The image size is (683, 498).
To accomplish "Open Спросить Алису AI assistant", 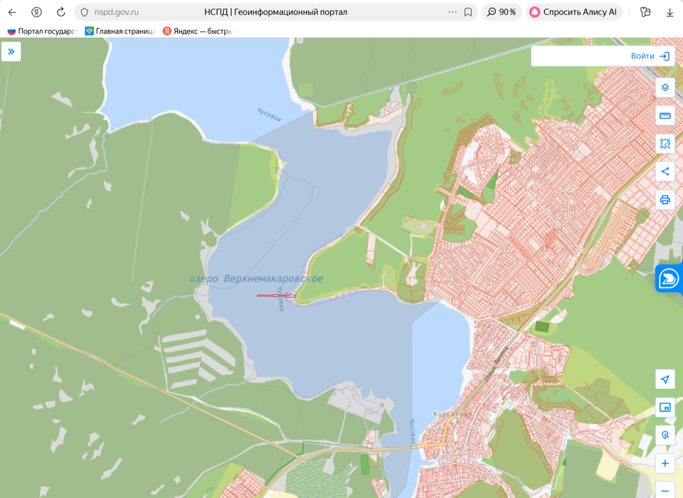I will (573, 12).
